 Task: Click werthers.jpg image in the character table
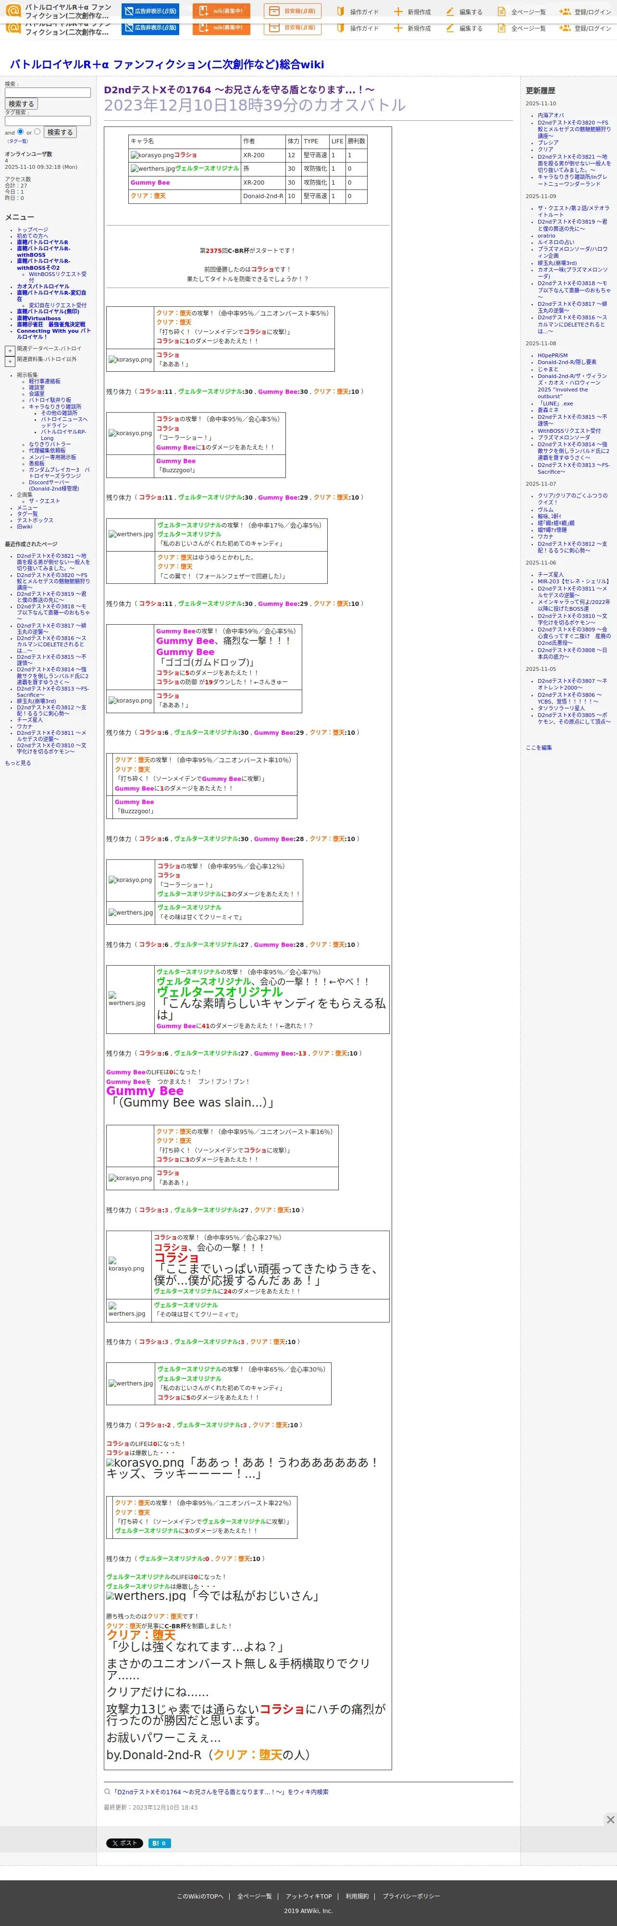coord(153,169)
